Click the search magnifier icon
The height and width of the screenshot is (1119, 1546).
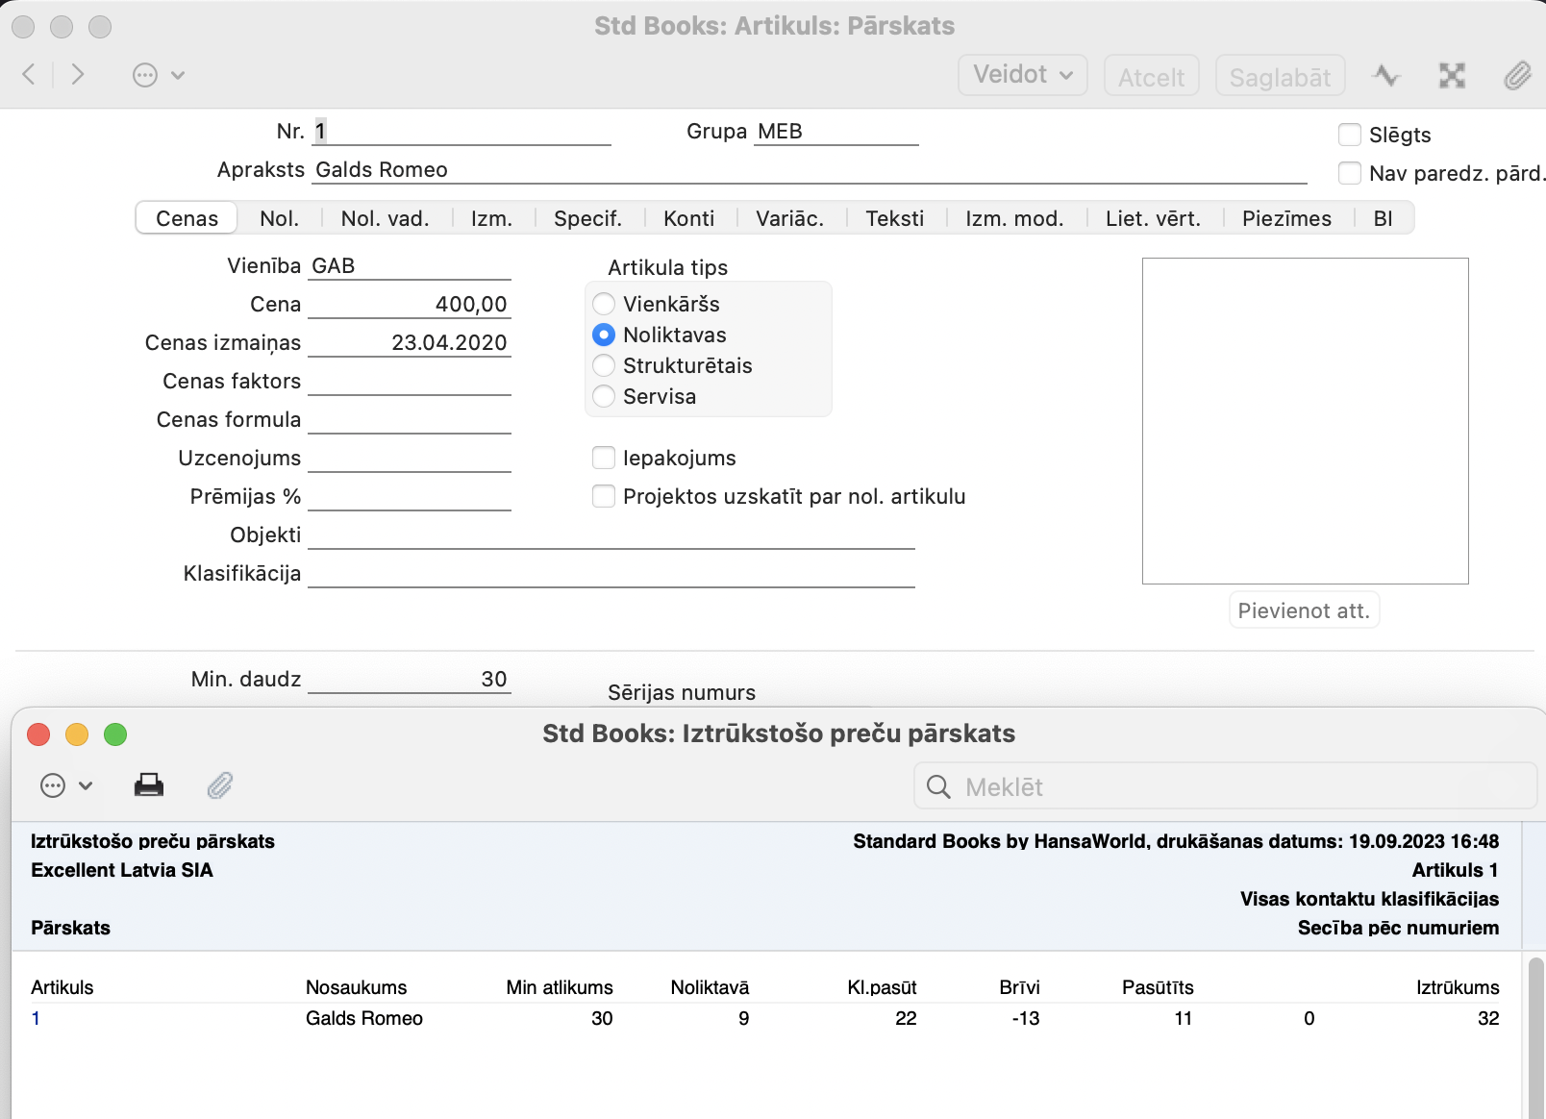pos(938,787)
